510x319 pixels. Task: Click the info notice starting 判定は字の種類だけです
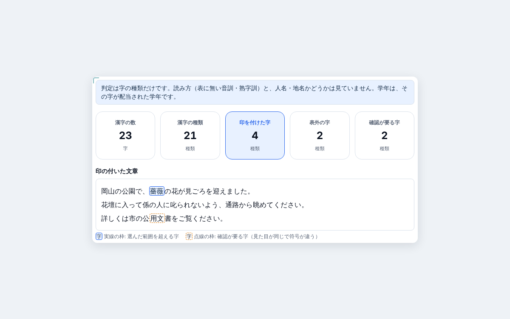pos(255,92)
